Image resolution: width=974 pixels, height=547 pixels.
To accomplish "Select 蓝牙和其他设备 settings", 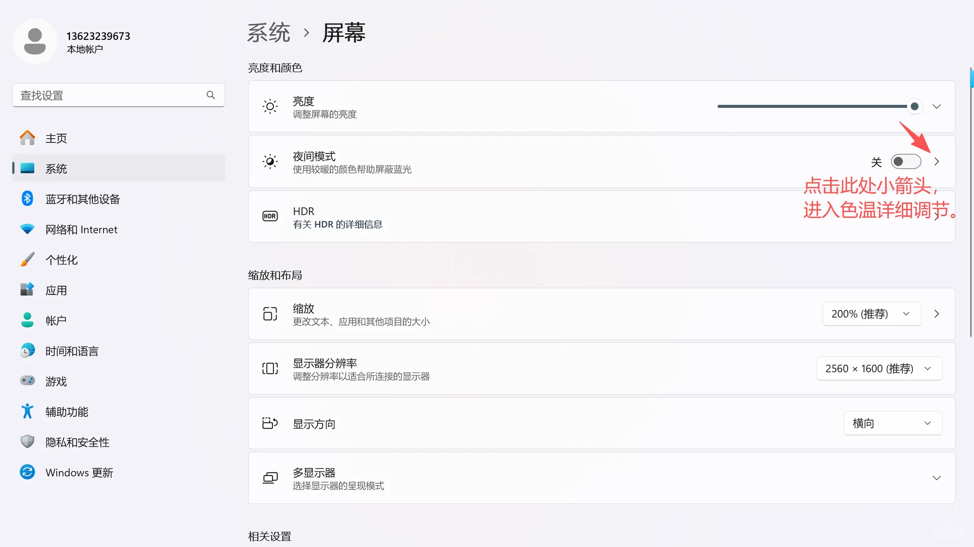I will (x=83, y=199).
